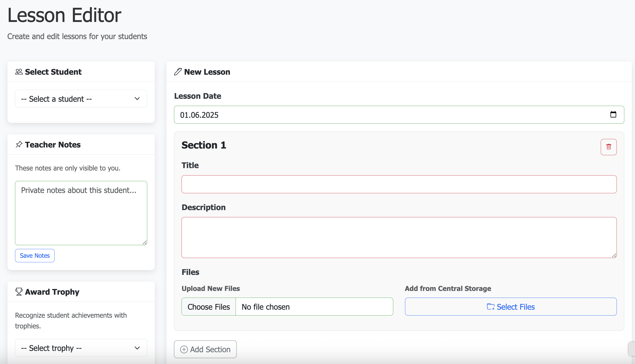Click the student dropdown chevron arrow

(137, 99)
